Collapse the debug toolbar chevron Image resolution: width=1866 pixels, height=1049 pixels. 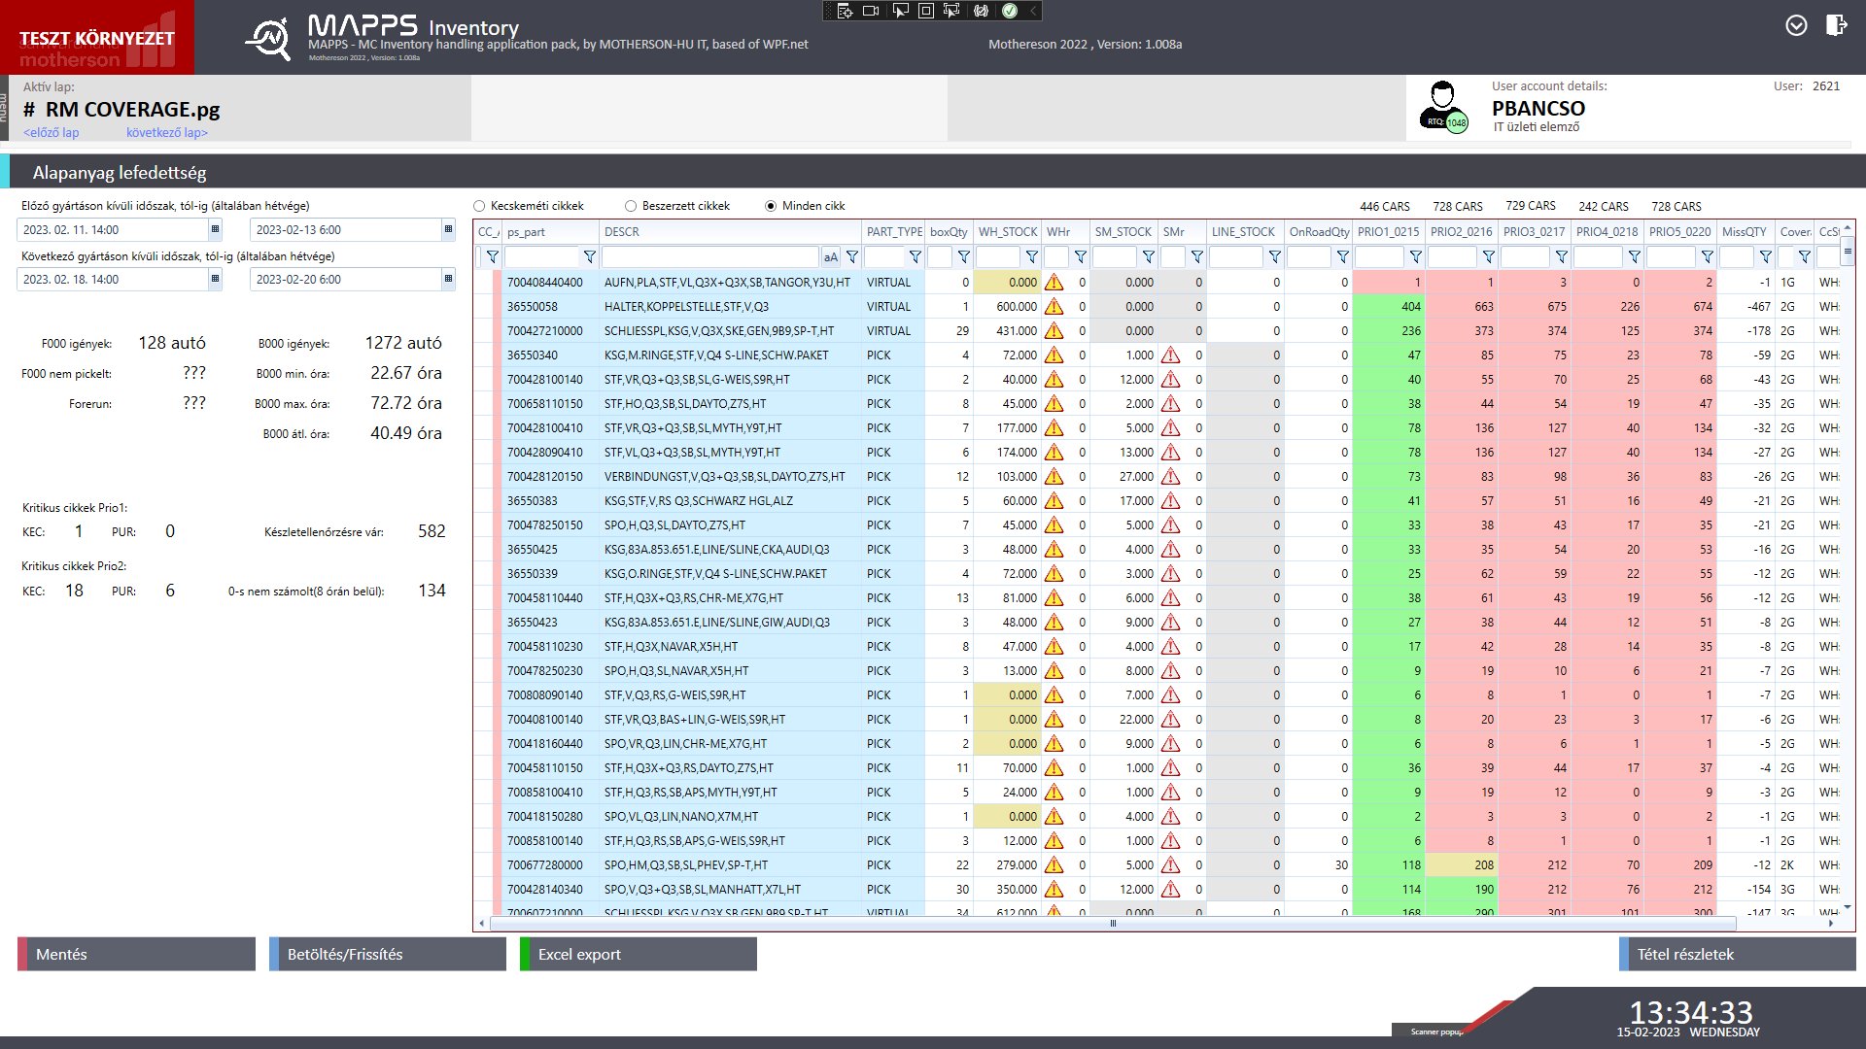tap(1033, 11)
